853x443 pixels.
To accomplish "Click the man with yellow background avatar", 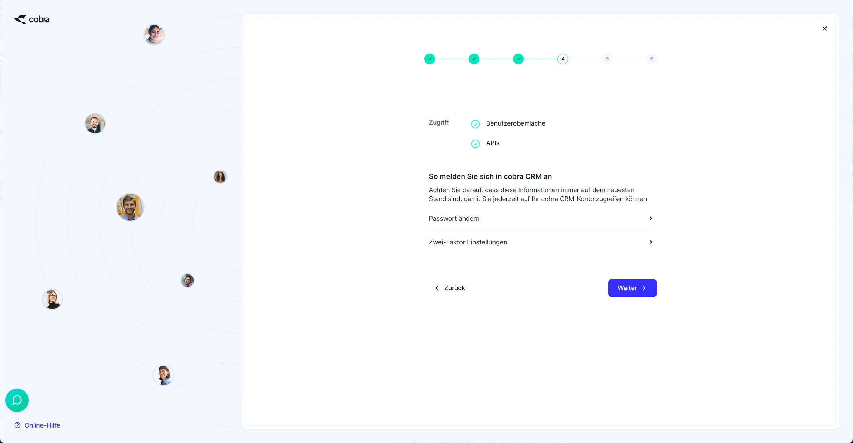I will 130,207.
